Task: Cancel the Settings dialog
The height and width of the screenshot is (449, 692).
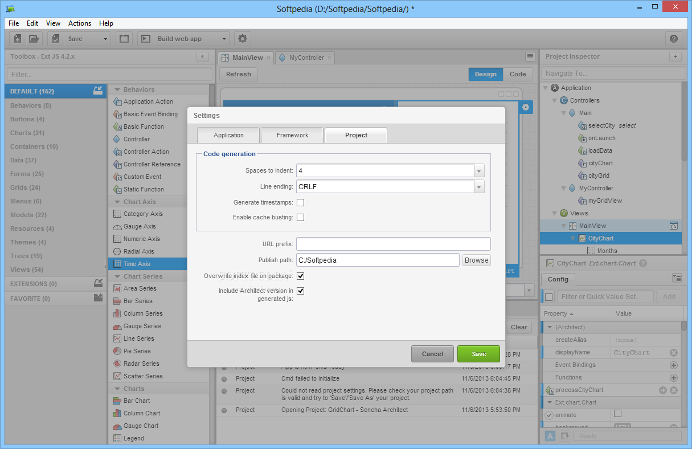Action: coord(432,354)
